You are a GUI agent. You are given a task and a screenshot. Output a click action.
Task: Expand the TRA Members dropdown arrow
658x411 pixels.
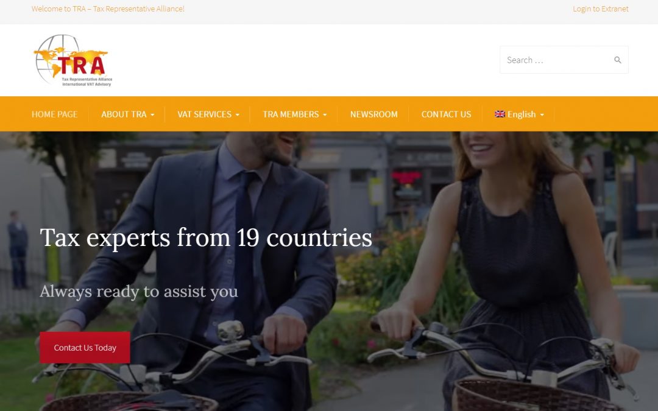coord(325,115)
